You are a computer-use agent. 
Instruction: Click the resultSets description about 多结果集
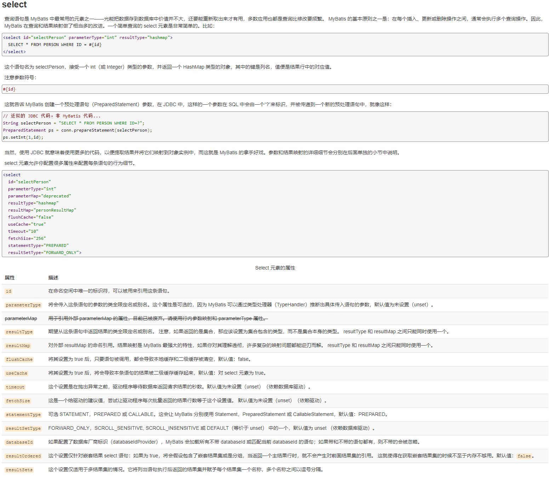[186, 469]
